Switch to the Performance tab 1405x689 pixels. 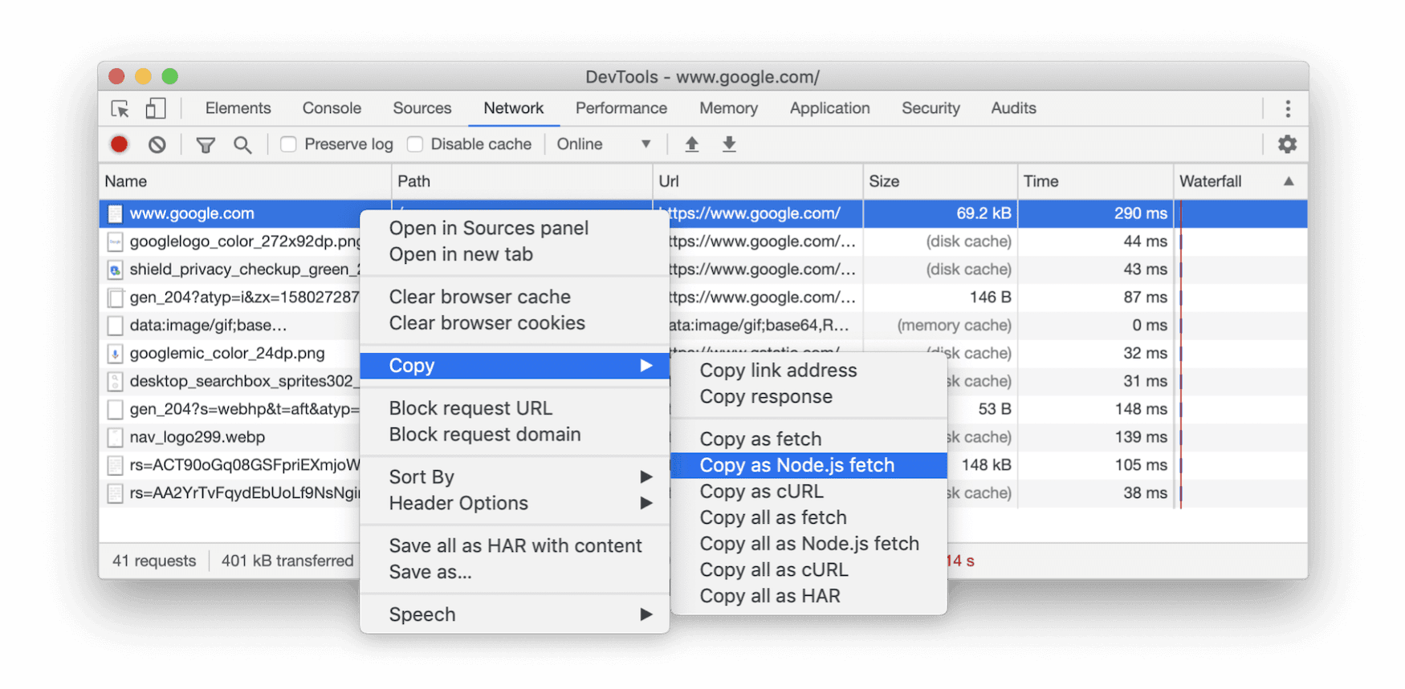click(621, 108)
